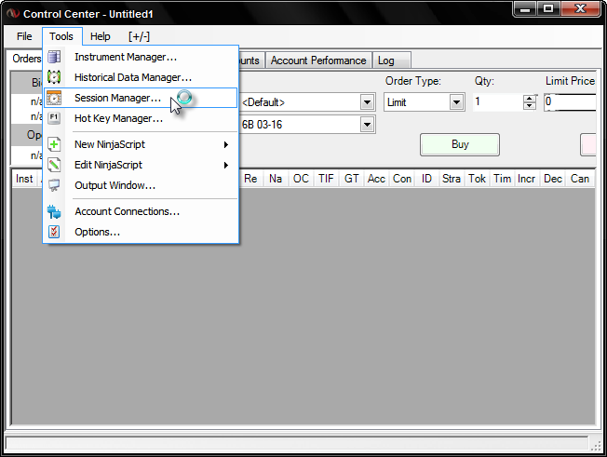607x457 pixels.
Task: Click the Historical Data Manager icon
Action: [x=54, y=77]
